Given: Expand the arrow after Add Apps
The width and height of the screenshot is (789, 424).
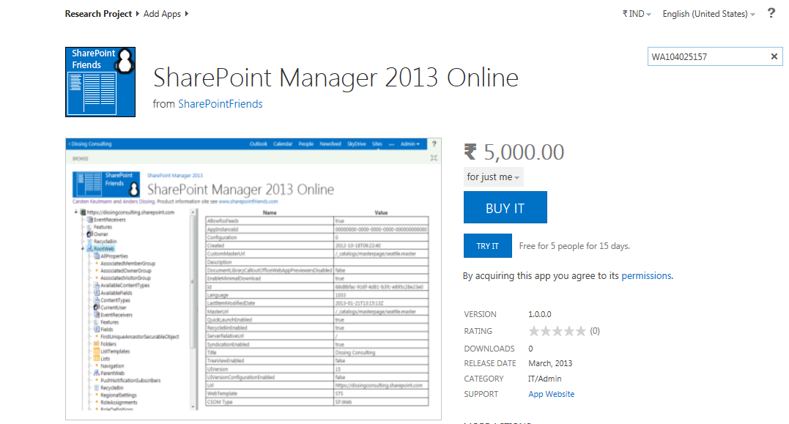Looking at the screenshot, I should (187, 14).
